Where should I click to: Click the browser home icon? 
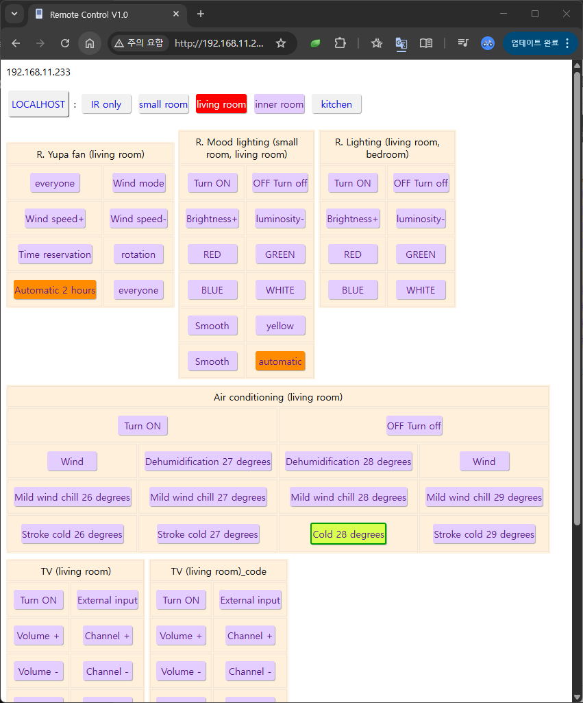point(89,43)
